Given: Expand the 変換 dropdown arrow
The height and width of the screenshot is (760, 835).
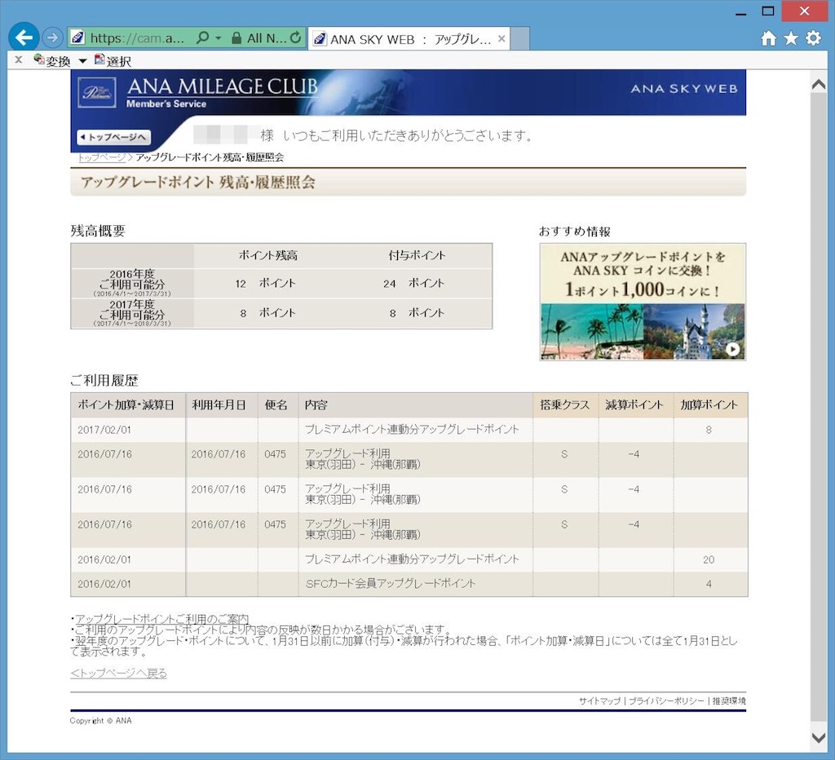Looking at the screenshot, I should pos(82,61).
